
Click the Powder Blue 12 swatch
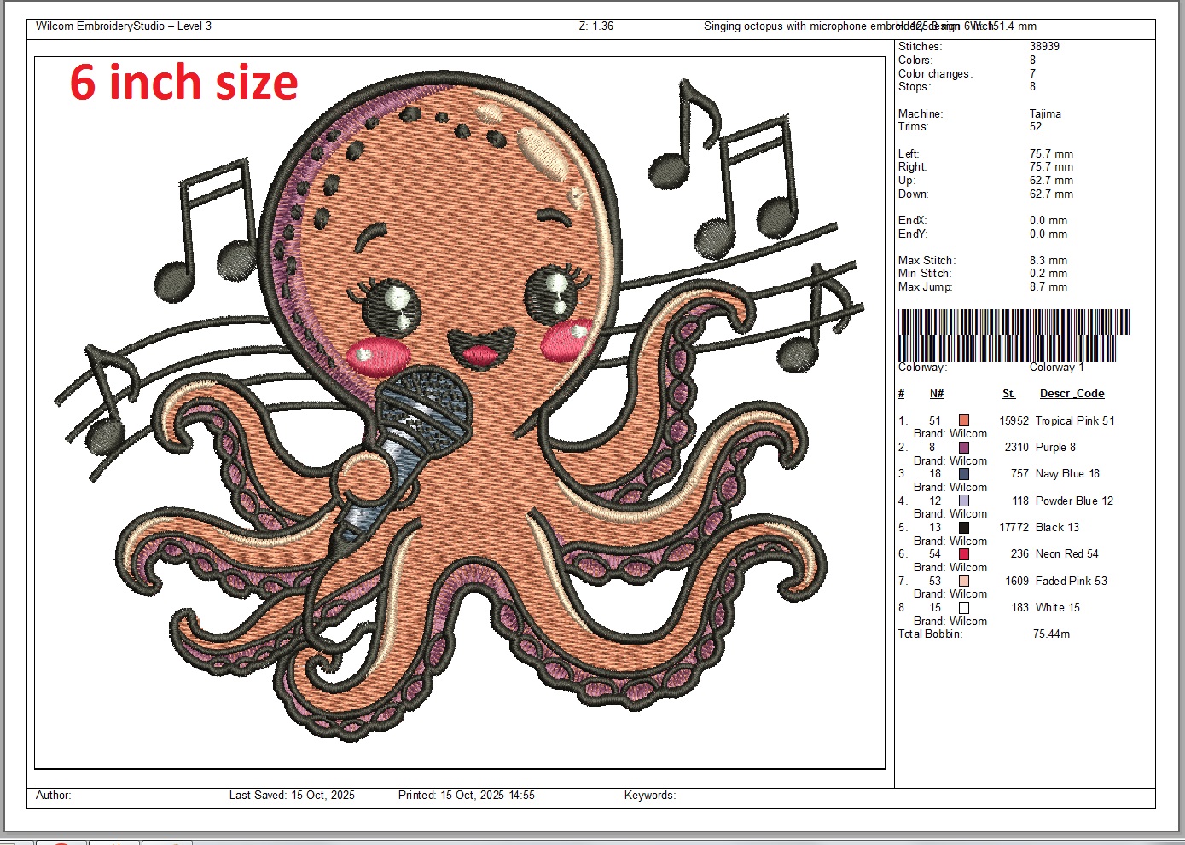tap(963, 501)
